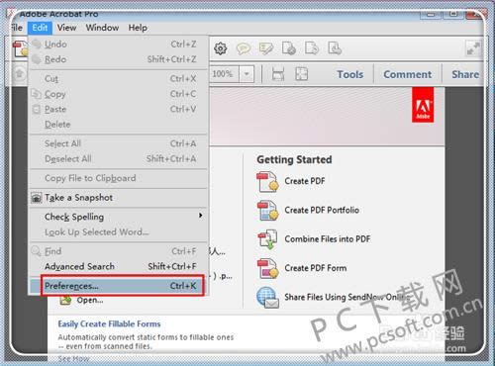
Task: Click the fit-width scrolling icon
Action: (278, 74)
